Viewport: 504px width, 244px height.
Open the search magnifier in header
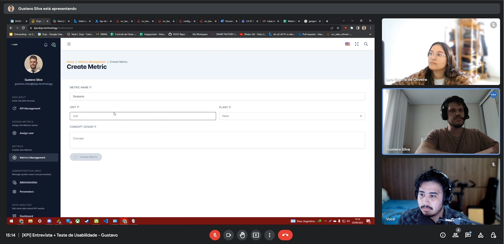pyautogui.click(x=366, y=44)
